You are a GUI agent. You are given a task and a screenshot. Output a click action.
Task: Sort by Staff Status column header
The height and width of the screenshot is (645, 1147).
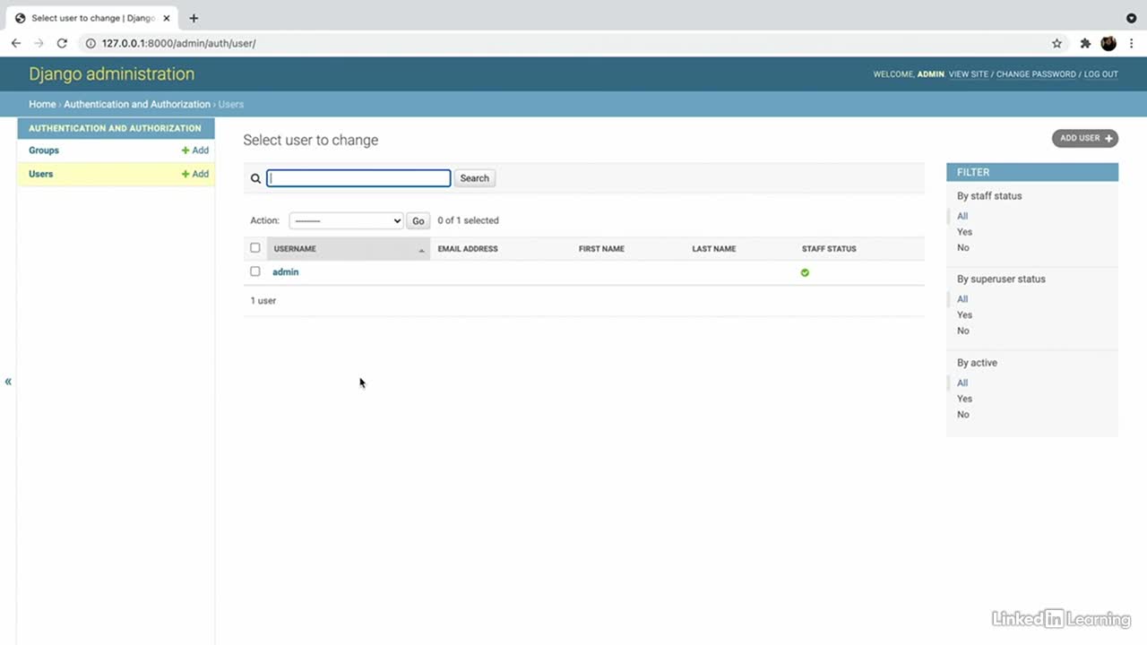click(x=829, y=249)
